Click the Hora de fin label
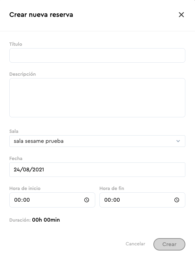Screen dimensions: 195x255 (112, 188)
